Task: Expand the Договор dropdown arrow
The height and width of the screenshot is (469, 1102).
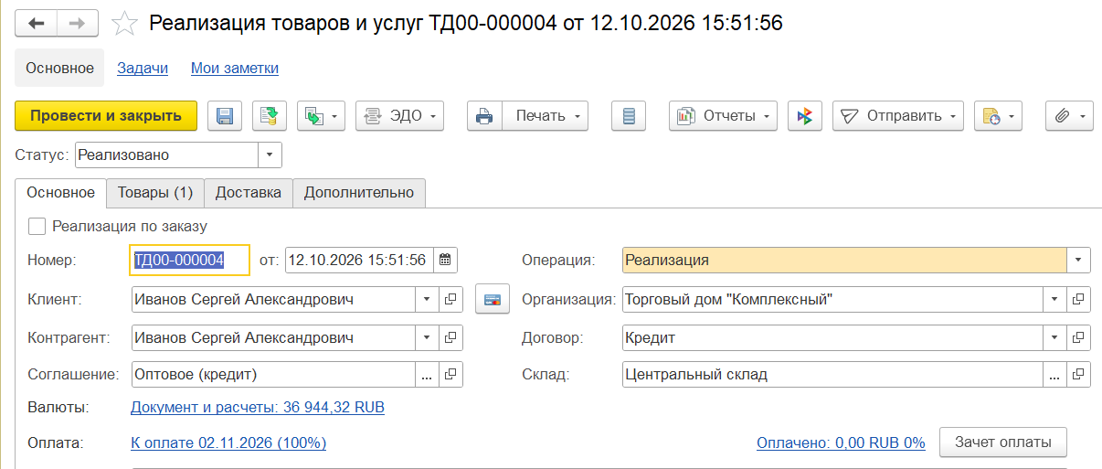Action: click(1055, 337)
